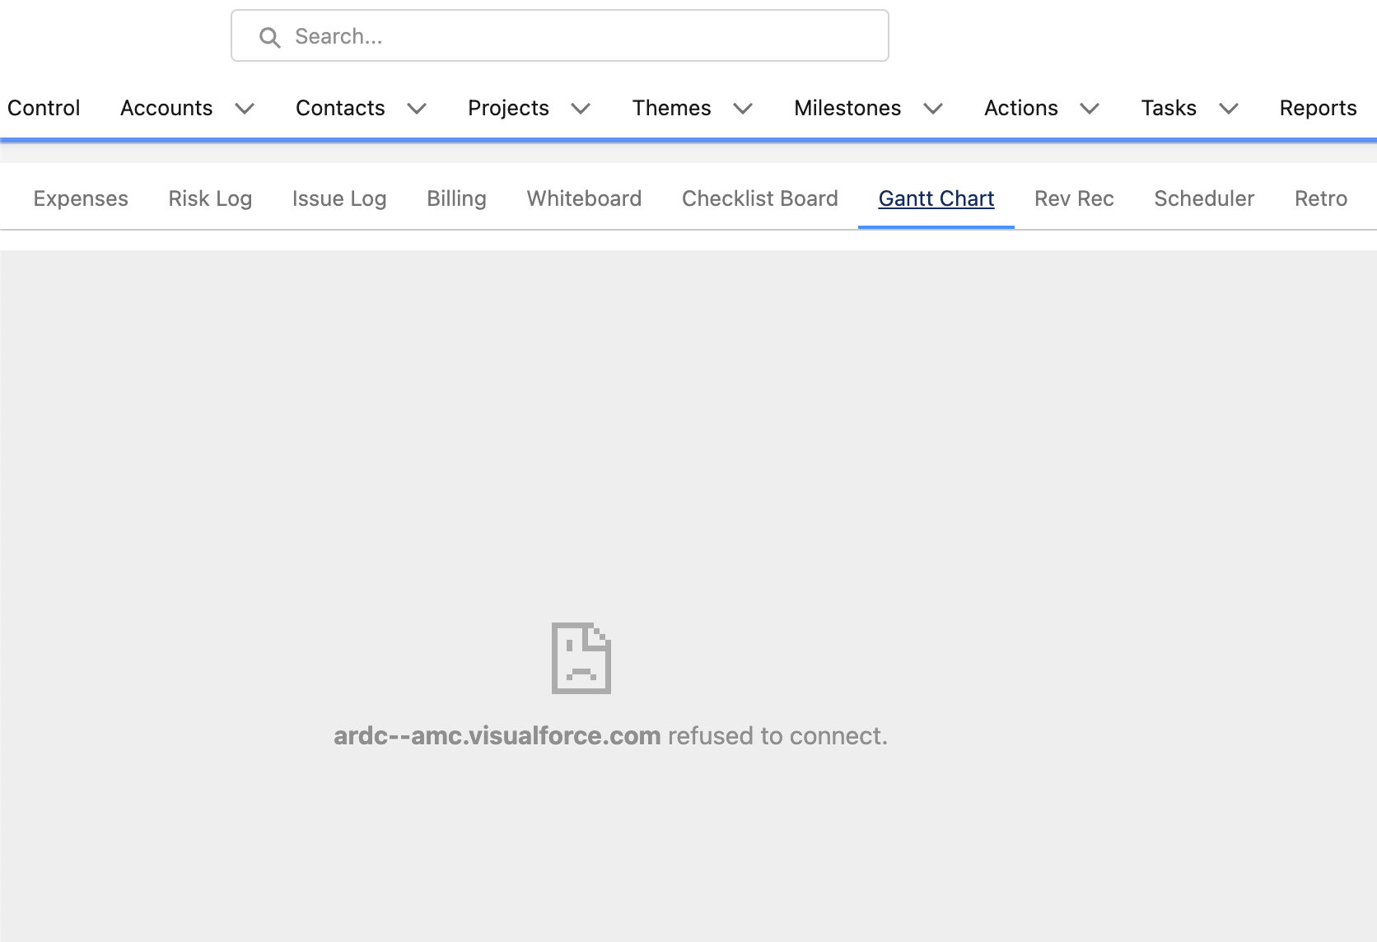
Task: Switch to the Expenses tab
Action: click(x=80, y=198)
